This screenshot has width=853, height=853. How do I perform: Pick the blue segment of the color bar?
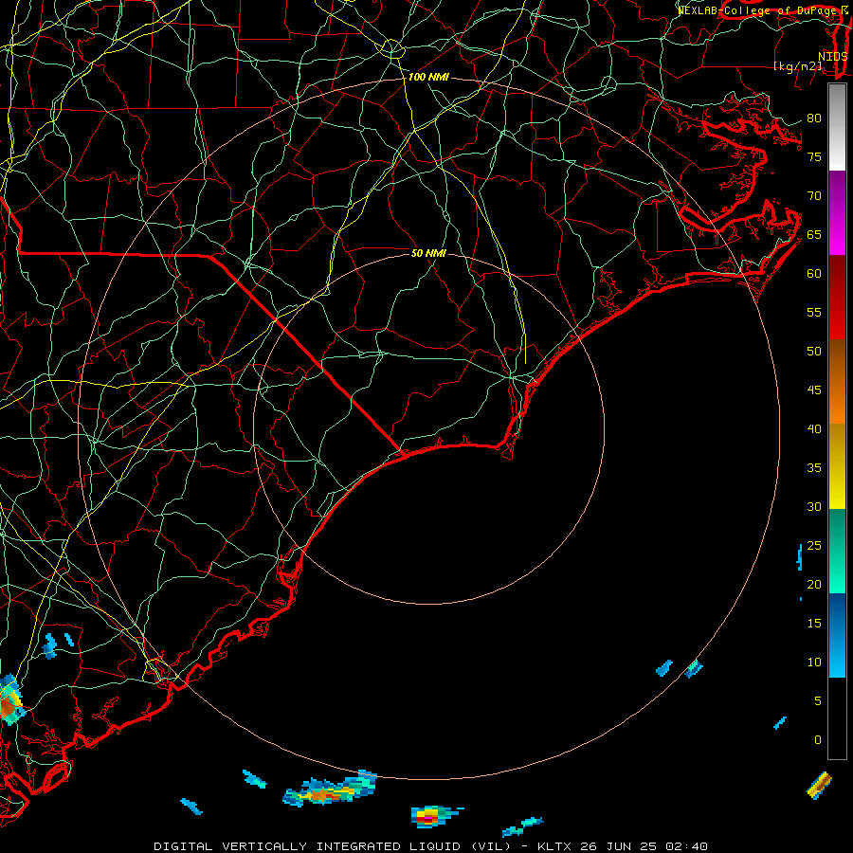tap(837, 635)
